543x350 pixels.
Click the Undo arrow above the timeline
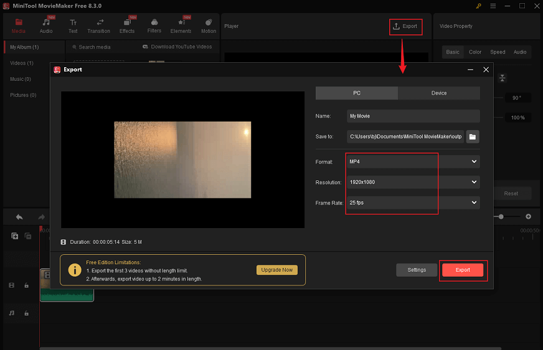tap(19, 217)
